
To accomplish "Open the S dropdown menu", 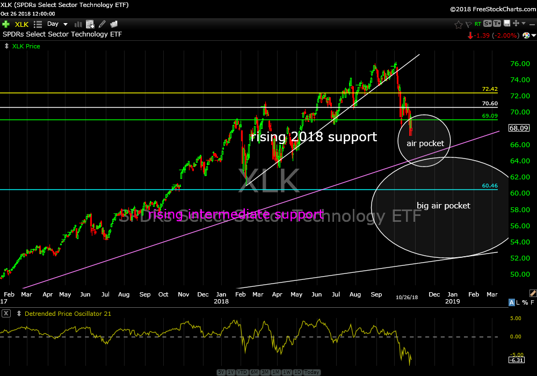I will (x=487, y=24).
